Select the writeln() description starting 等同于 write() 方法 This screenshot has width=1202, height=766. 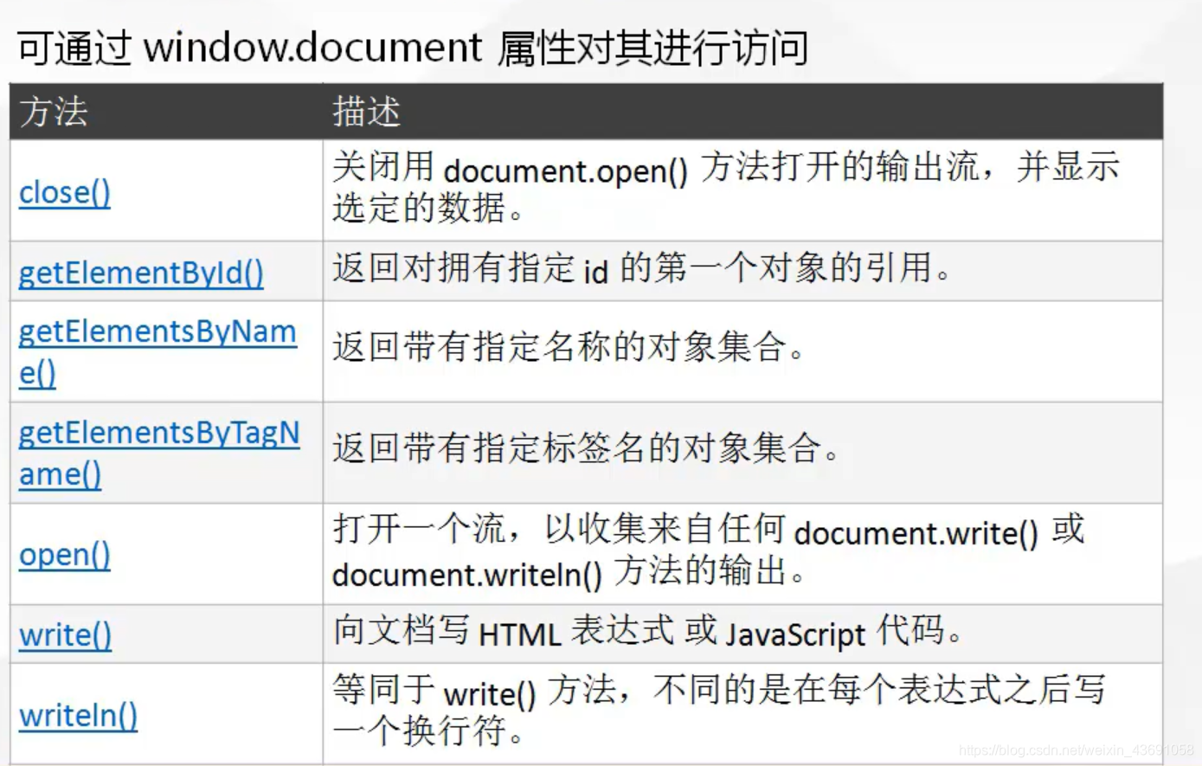click(718, 711)
